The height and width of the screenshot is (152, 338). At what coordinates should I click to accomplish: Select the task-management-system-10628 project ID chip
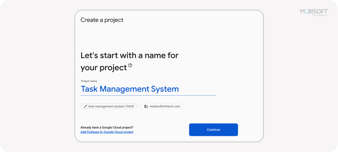[x=109, y=106]
